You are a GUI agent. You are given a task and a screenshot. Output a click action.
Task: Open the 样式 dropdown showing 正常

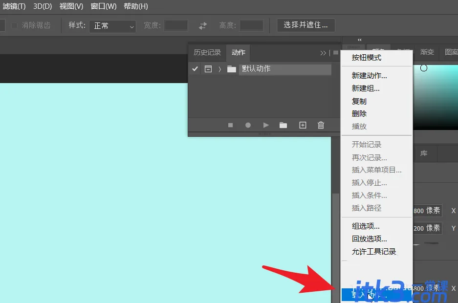112,26
